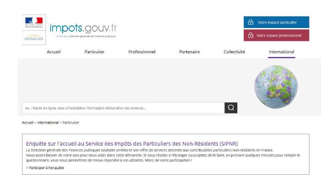321x193 pixels.
Task: Click the Ministère logo below the flag
Action: 34,38
